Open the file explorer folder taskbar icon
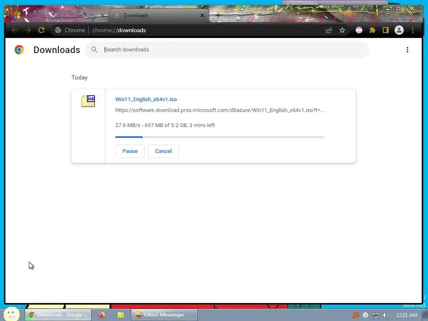428x321 pixels. point(121,315)
